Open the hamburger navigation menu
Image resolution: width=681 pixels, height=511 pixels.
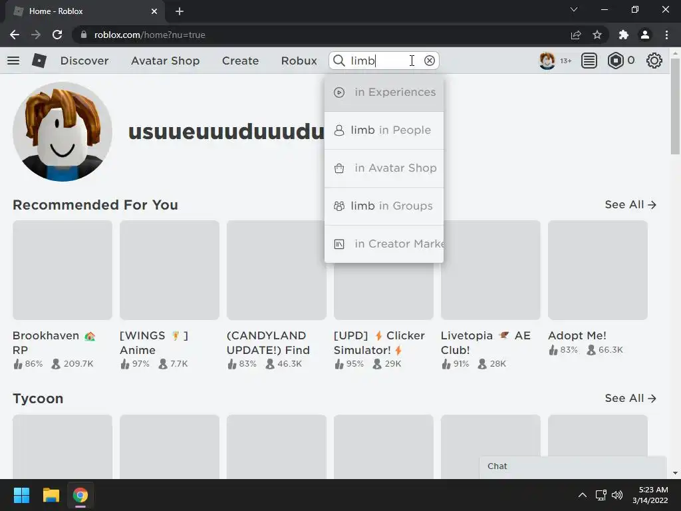pos(13,61)
